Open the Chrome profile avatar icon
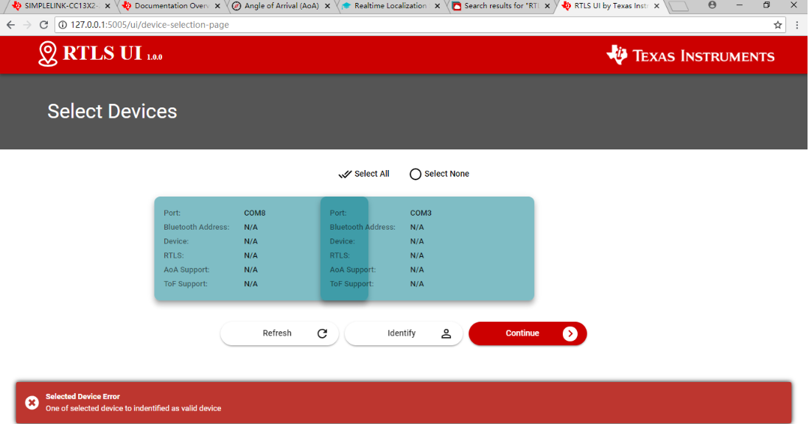The image size is (809, 424). [x=712, y=5]
